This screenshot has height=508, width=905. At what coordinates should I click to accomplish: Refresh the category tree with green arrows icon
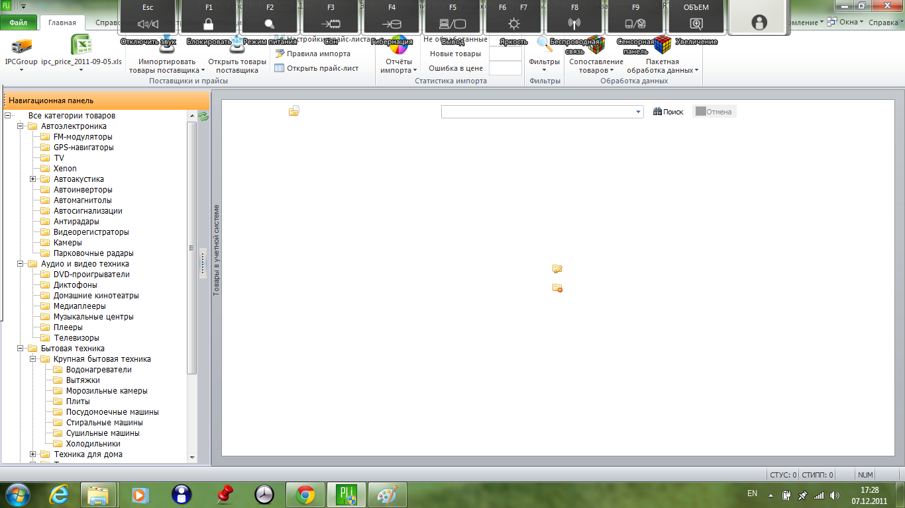pos(204,116)
